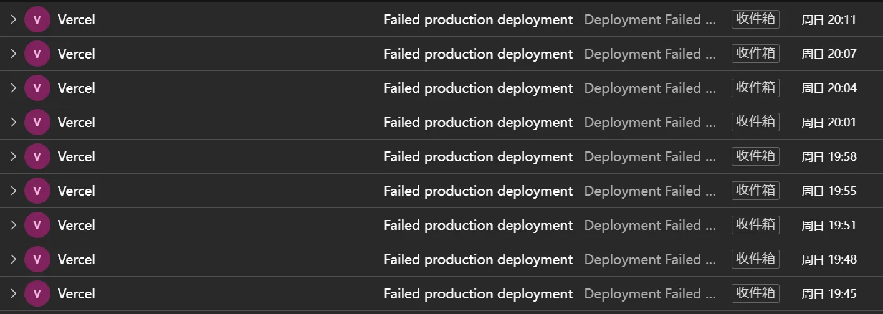Click the Vercel avatar on the 20:11 email

[x=37, y=19]
